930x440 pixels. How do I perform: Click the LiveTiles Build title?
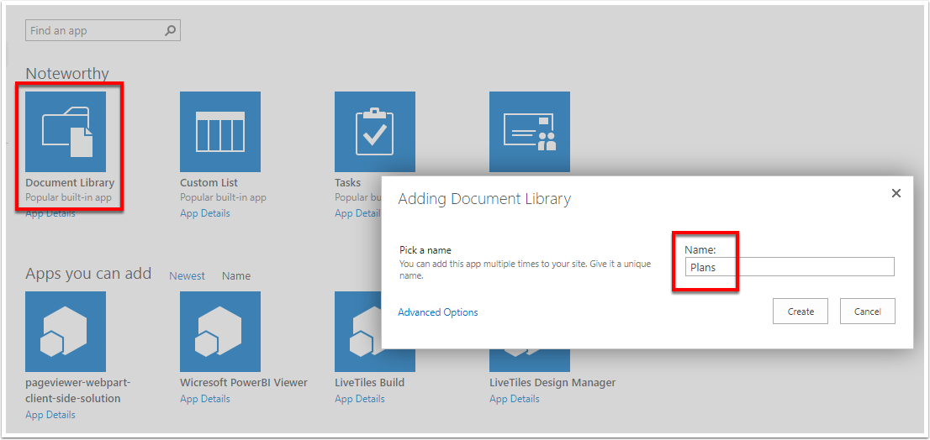click(x=369, y=383)
